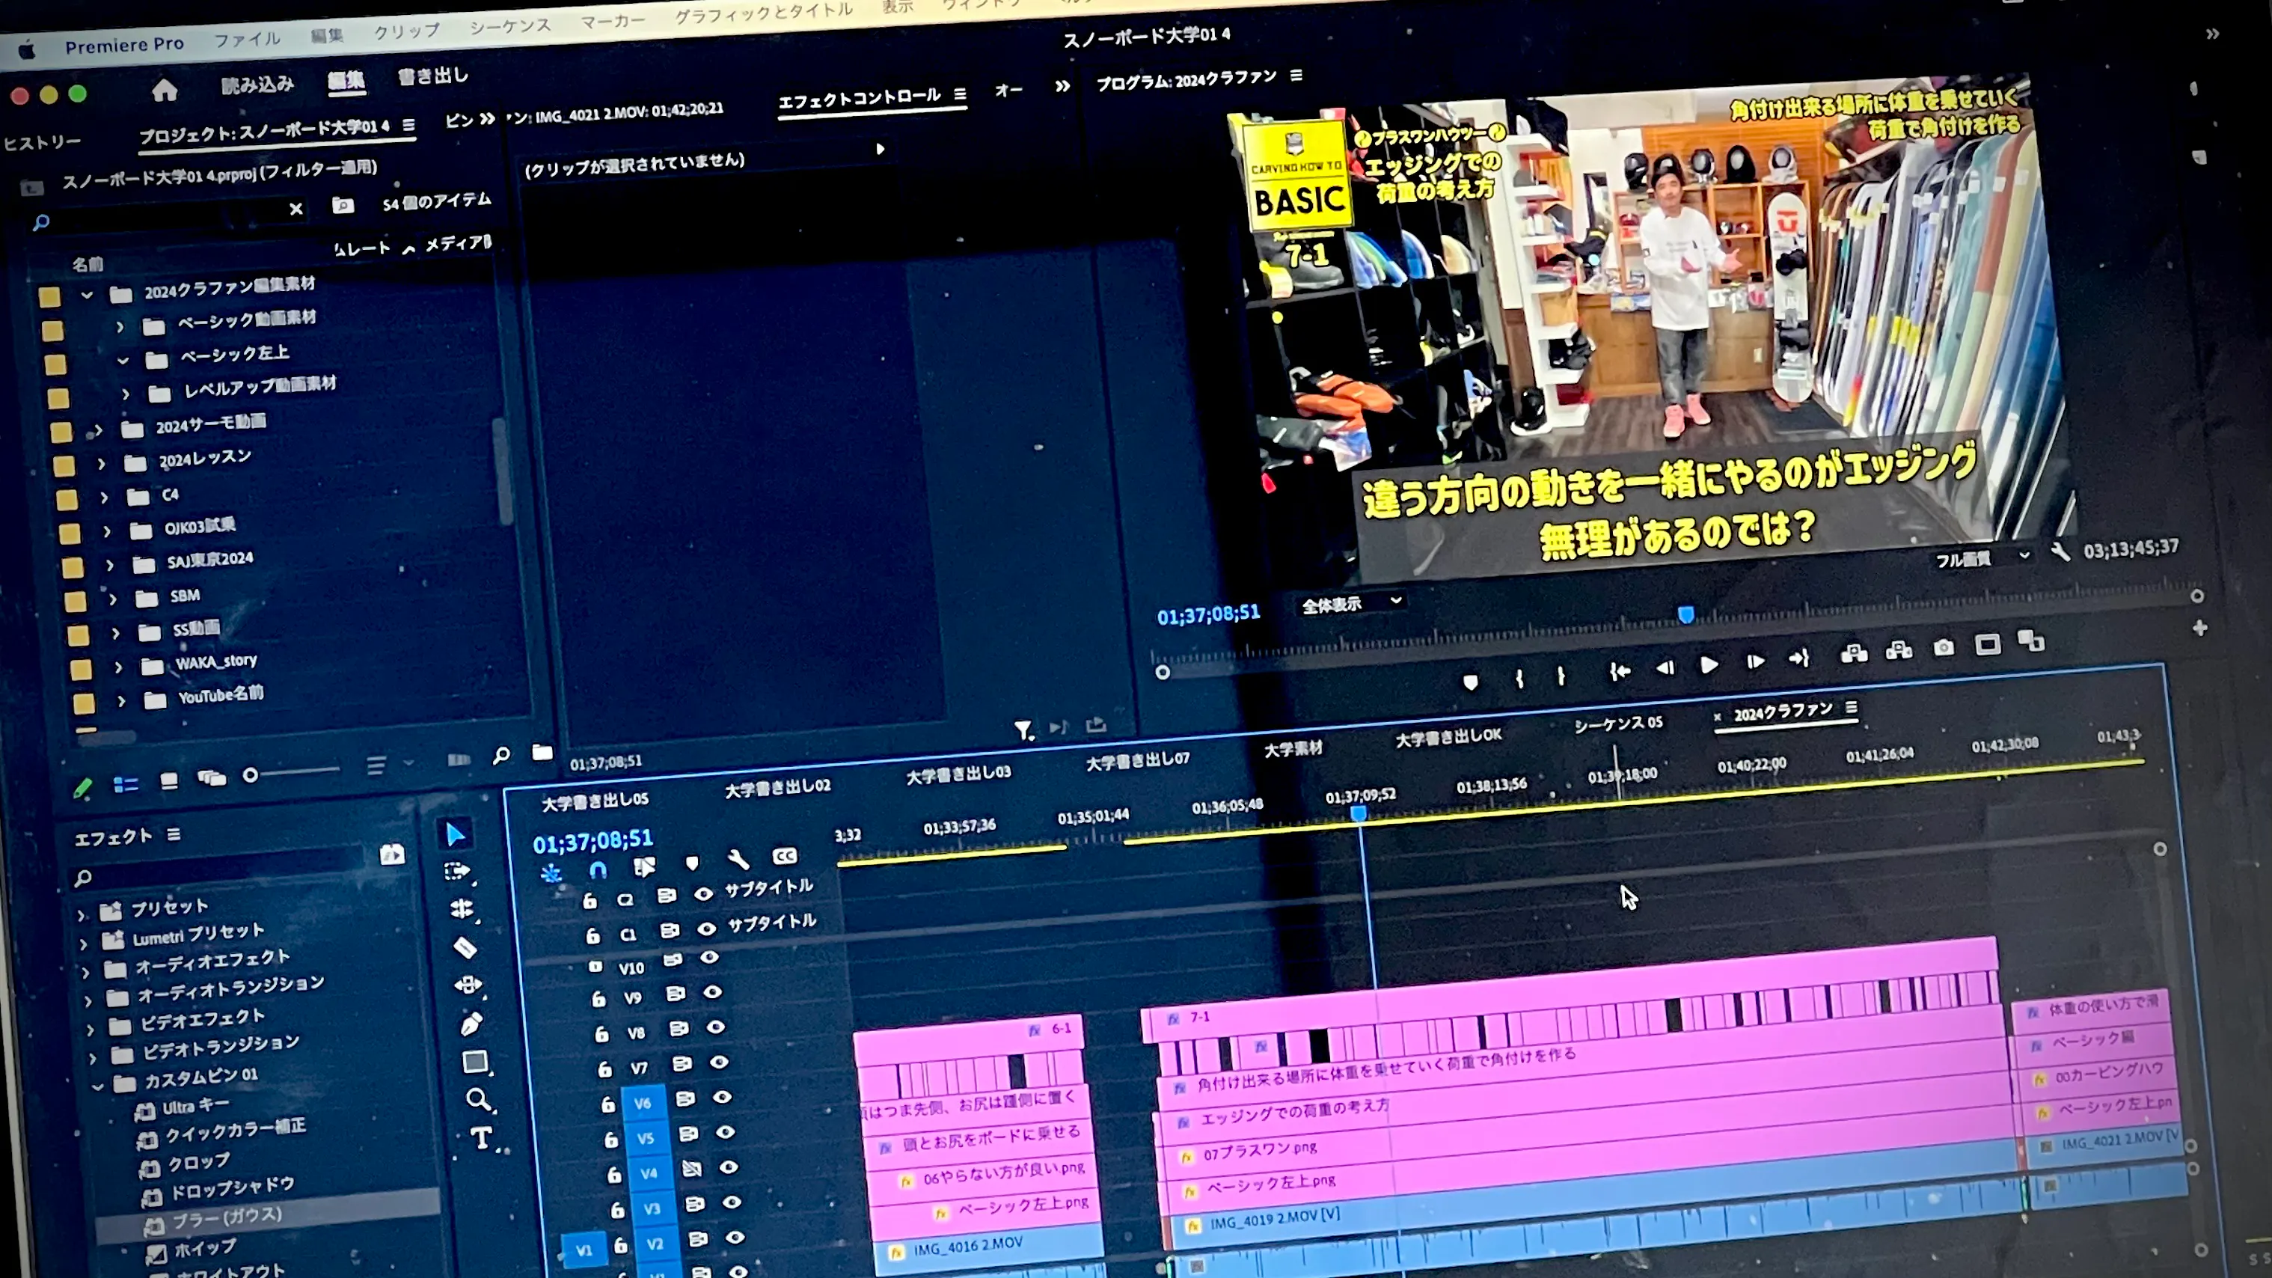Open the シーケンス menu in menu bar

(x=509, y=25)
